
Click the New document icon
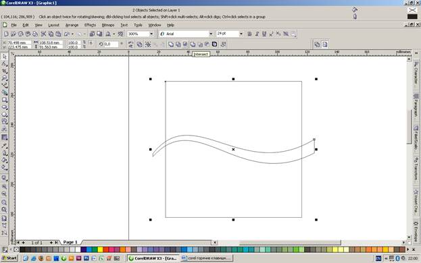6,34
